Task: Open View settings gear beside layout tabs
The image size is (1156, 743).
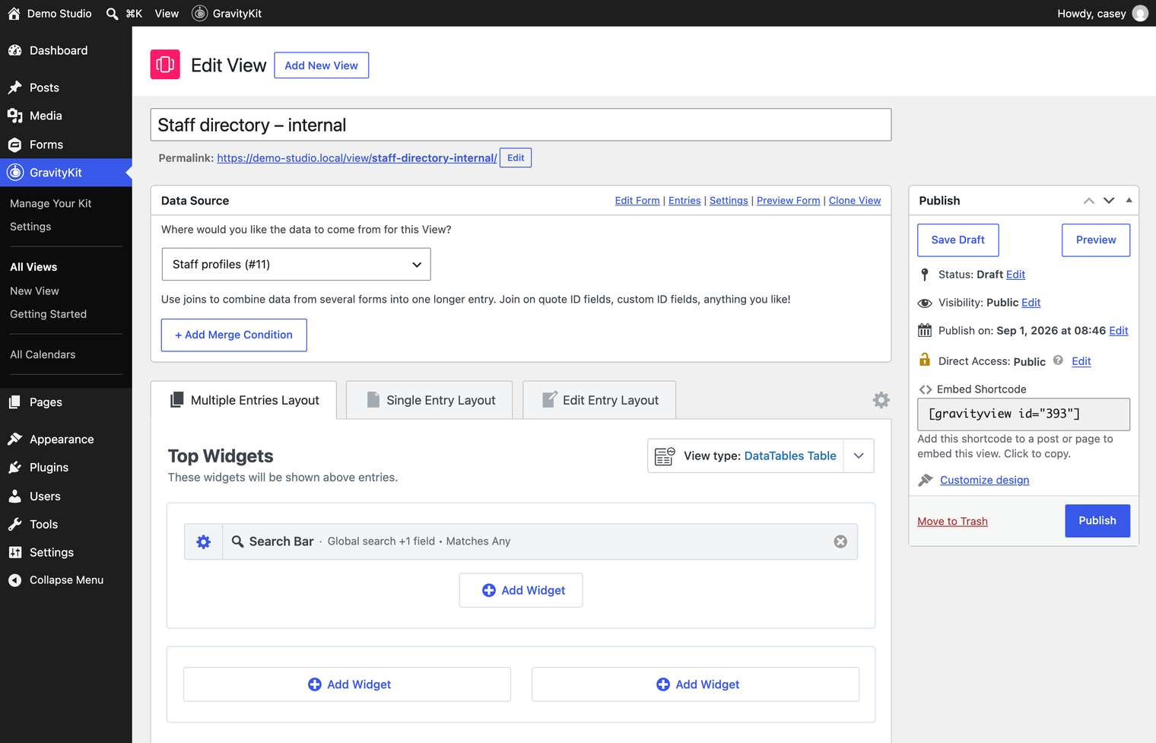Action: (881, 400)
